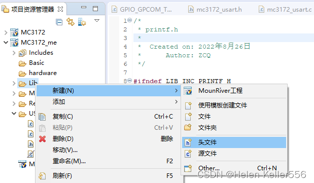Click the header file icon in submenu
Screen dimensions: 314x183
(x=188, y=142)
